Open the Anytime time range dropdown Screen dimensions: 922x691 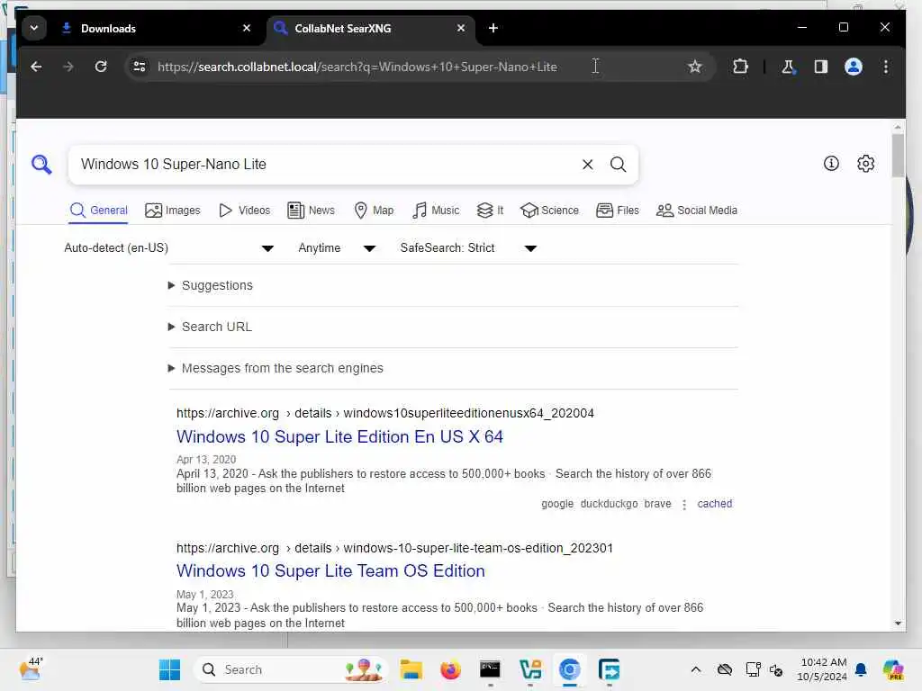337,248
